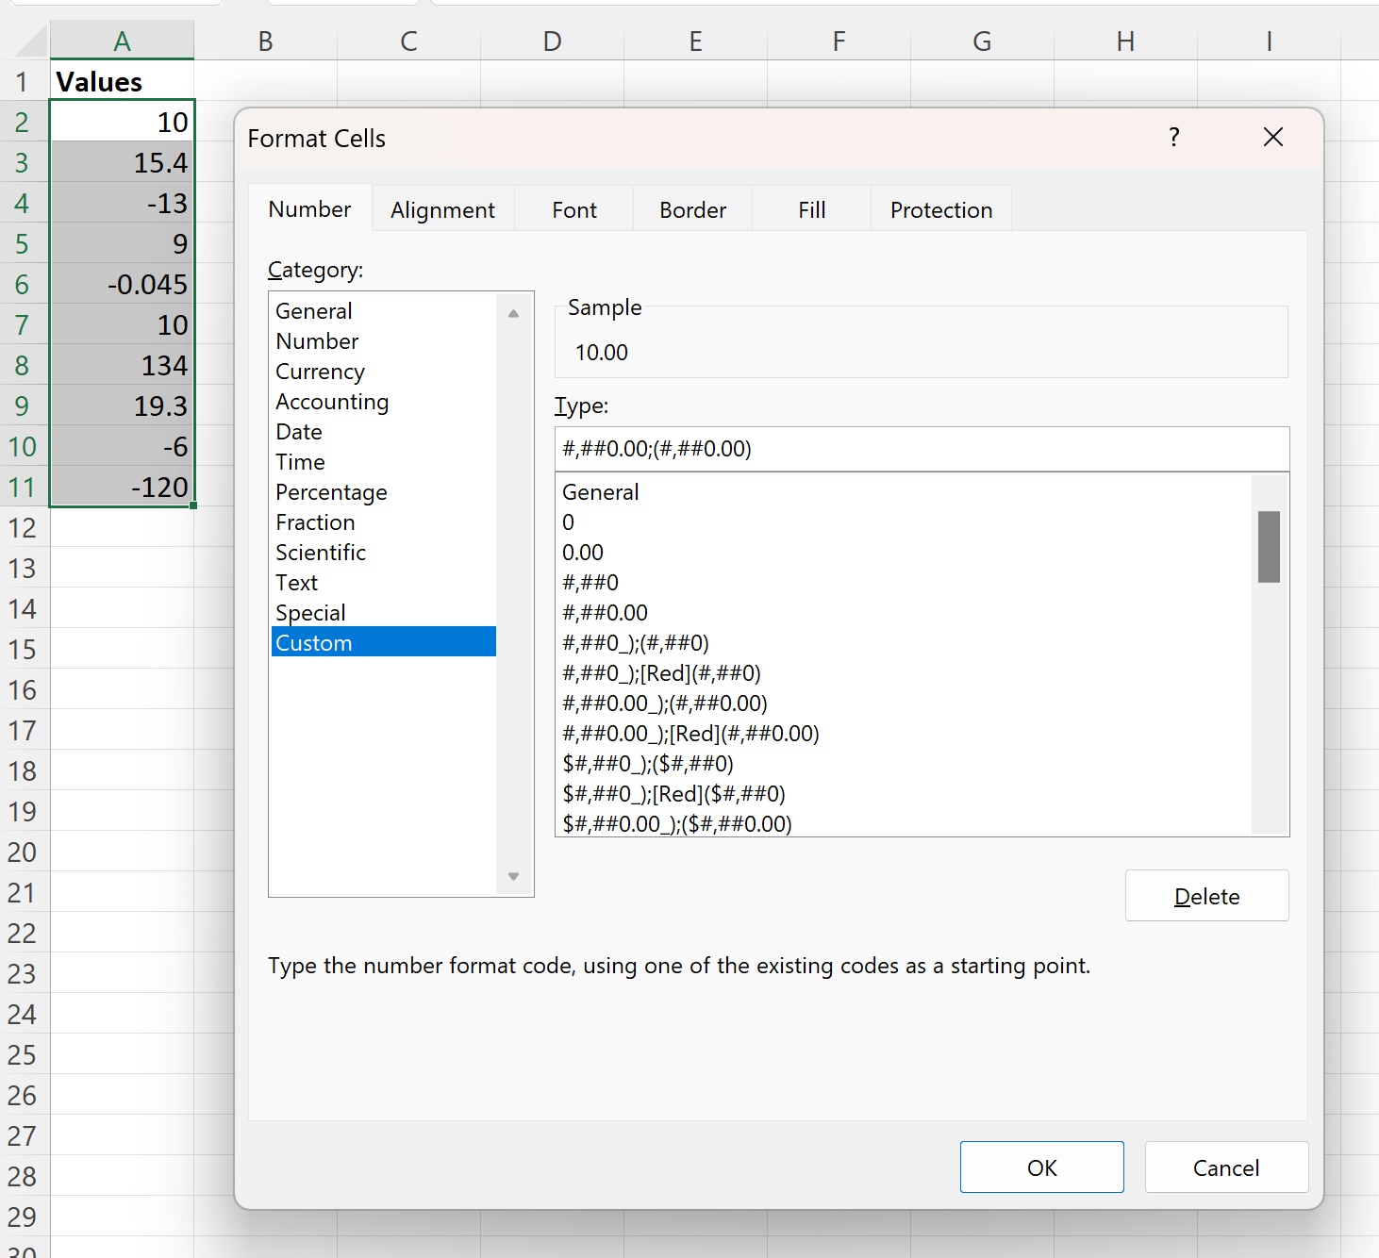This screenshot has width=1379, height=1258.
Task: Click the Delete button
Action: pos(1206,896)
